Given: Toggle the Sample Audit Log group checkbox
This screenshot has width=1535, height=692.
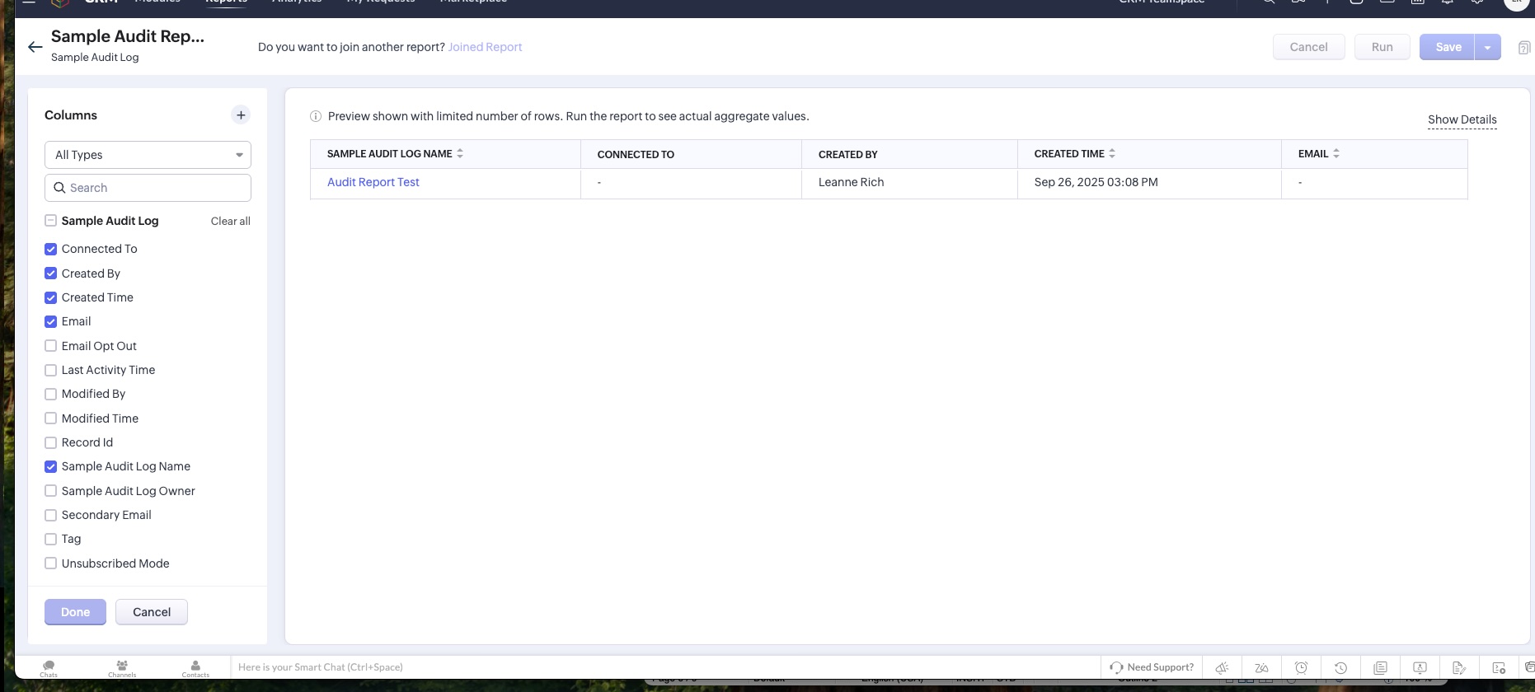Looking at the screenshot, I should [x=50, y=221].
